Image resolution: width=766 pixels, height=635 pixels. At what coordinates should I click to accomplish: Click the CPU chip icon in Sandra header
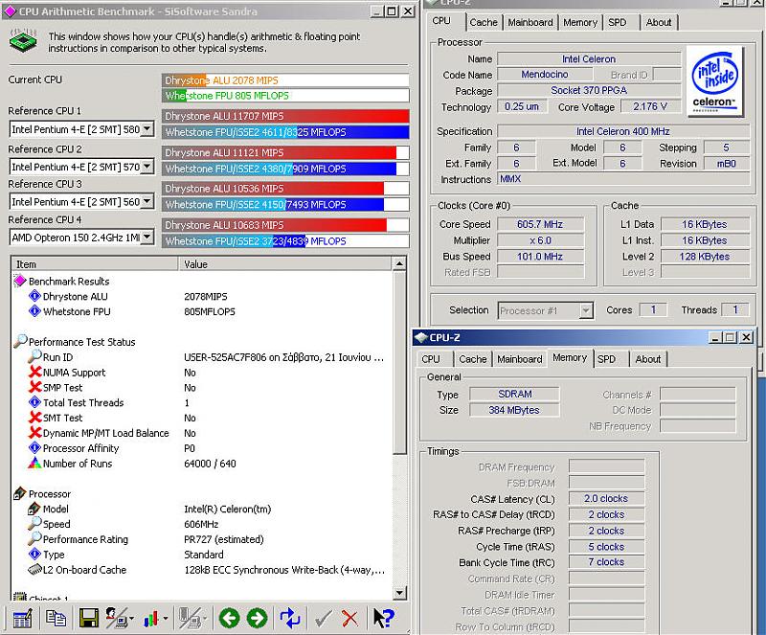(x=23, y=40)
